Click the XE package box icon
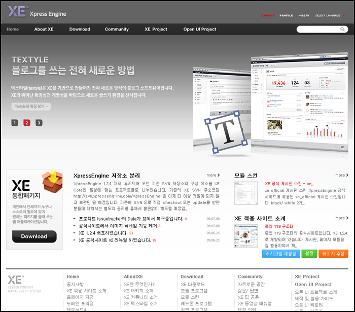 52,181
